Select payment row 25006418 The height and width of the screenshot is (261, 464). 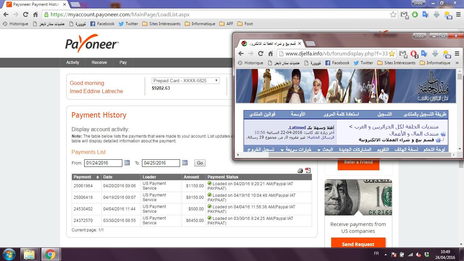(192, 197)
